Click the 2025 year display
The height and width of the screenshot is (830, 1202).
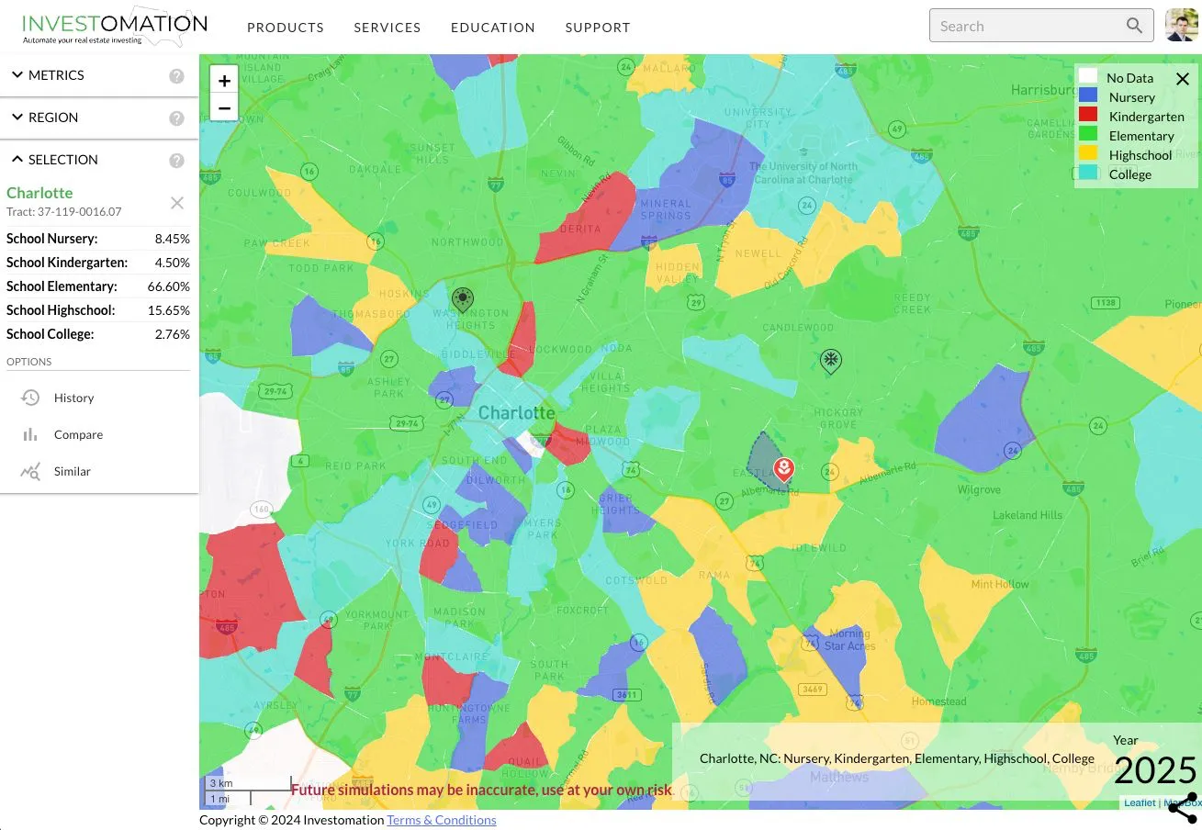tap(1156, 770)
